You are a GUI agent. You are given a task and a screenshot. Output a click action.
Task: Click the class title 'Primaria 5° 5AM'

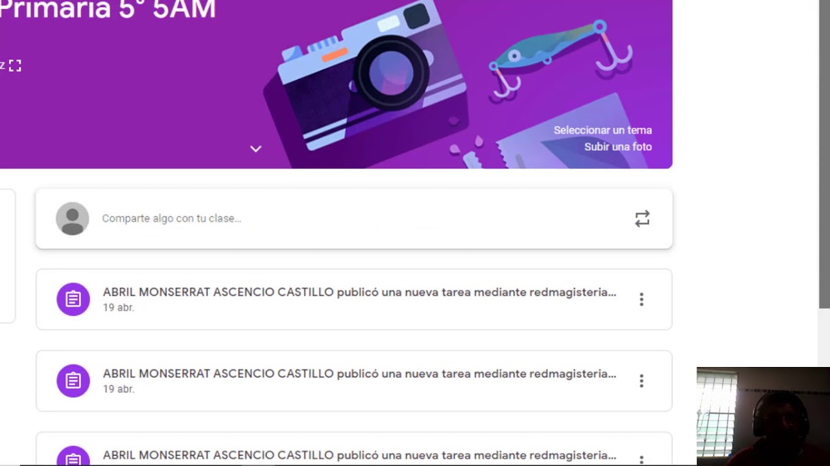click(x=108, y=10)
